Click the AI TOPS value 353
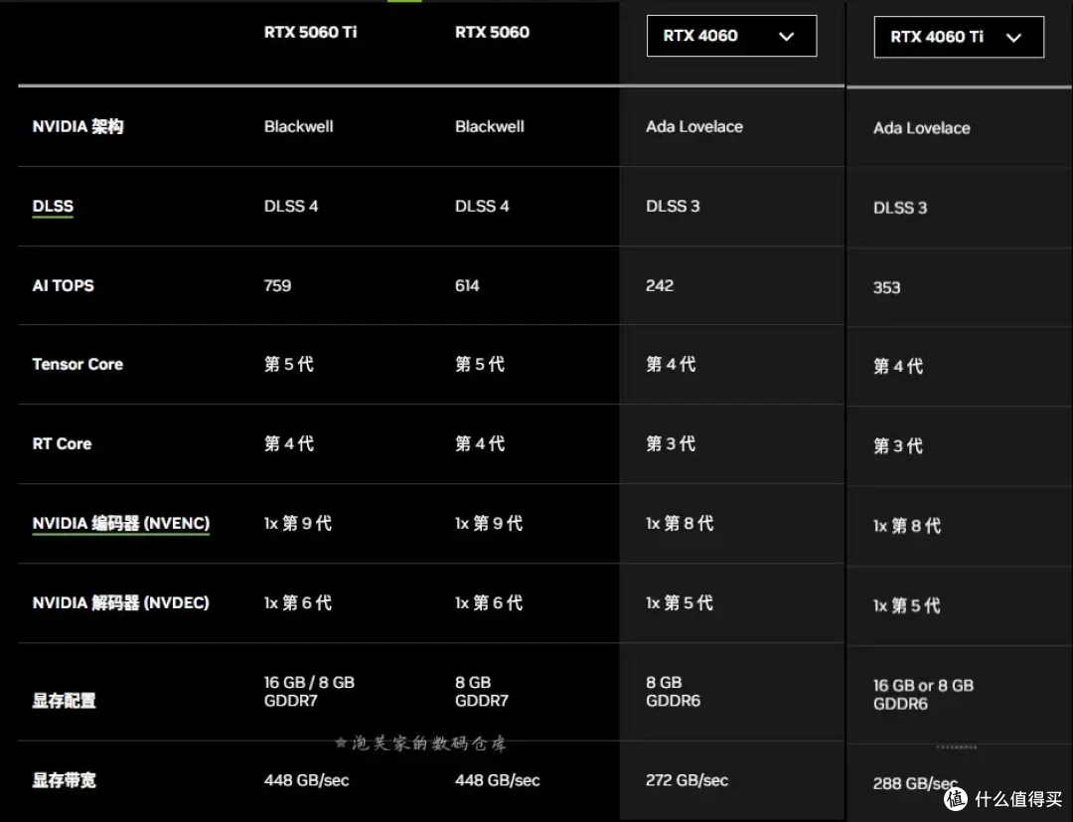 tap(887, 287)
